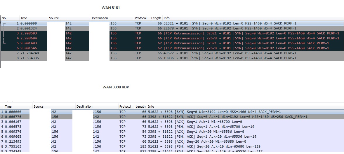Select RDP ACK packet at 0.009376
Screen dimensions: 344x154
click(172, 132)
